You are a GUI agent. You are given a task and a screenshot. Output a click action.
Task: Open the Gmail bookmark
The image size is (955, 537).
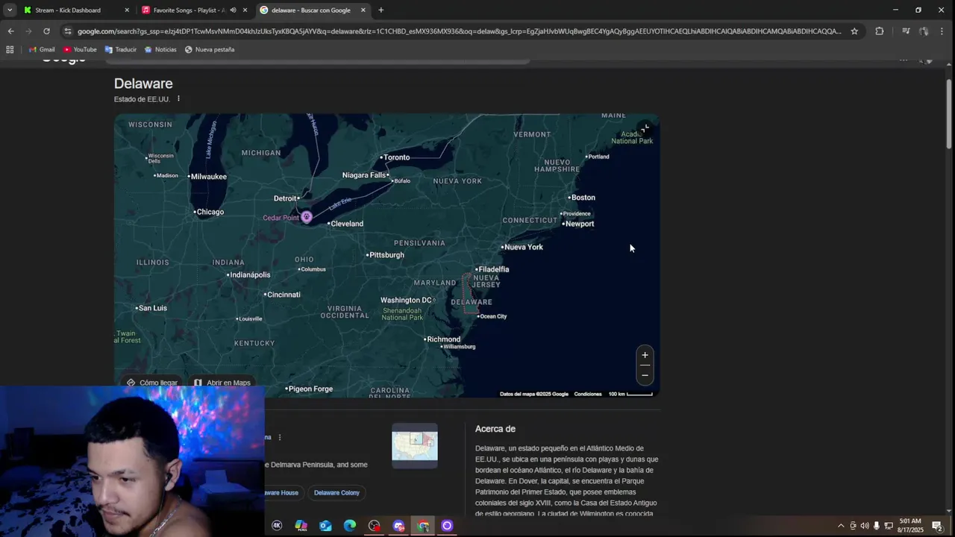pos(42,49)
